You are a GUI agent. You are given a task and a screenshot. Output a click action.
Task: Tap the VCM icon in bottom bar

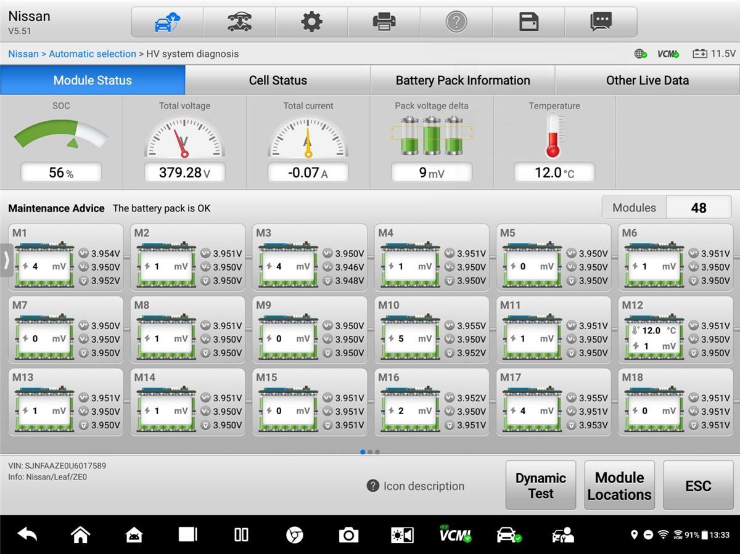(455, 534)
